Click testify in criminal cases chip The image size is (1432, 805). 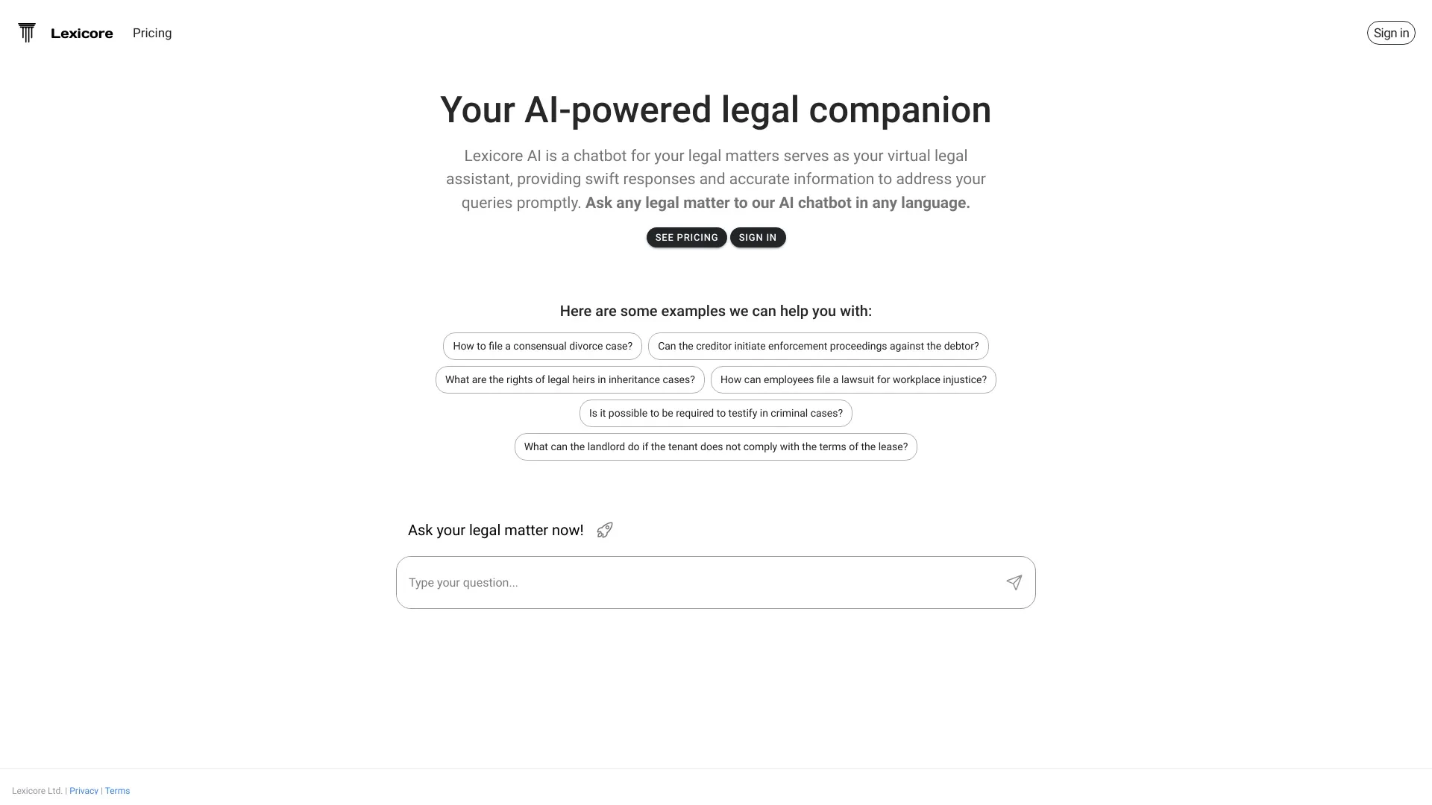(716, 413)
